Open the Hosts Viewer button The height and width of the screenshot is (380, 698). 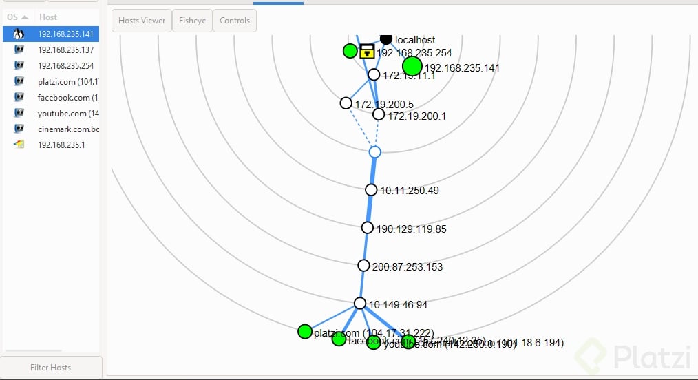tap(142, 21)
